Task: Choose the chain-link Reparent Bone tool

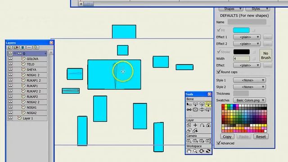Action: [x=189, y=110]
